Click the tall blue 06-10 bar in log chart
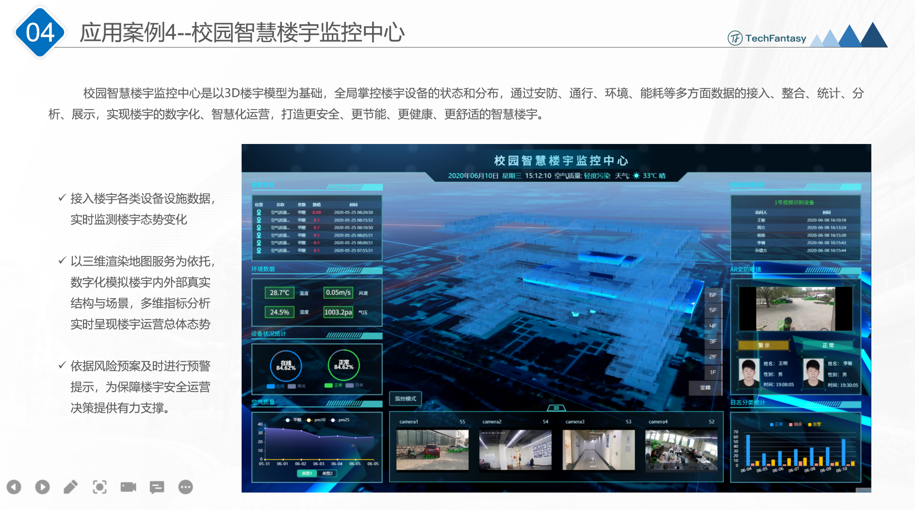This screenshot has height=510, width=915. (843, 452)
